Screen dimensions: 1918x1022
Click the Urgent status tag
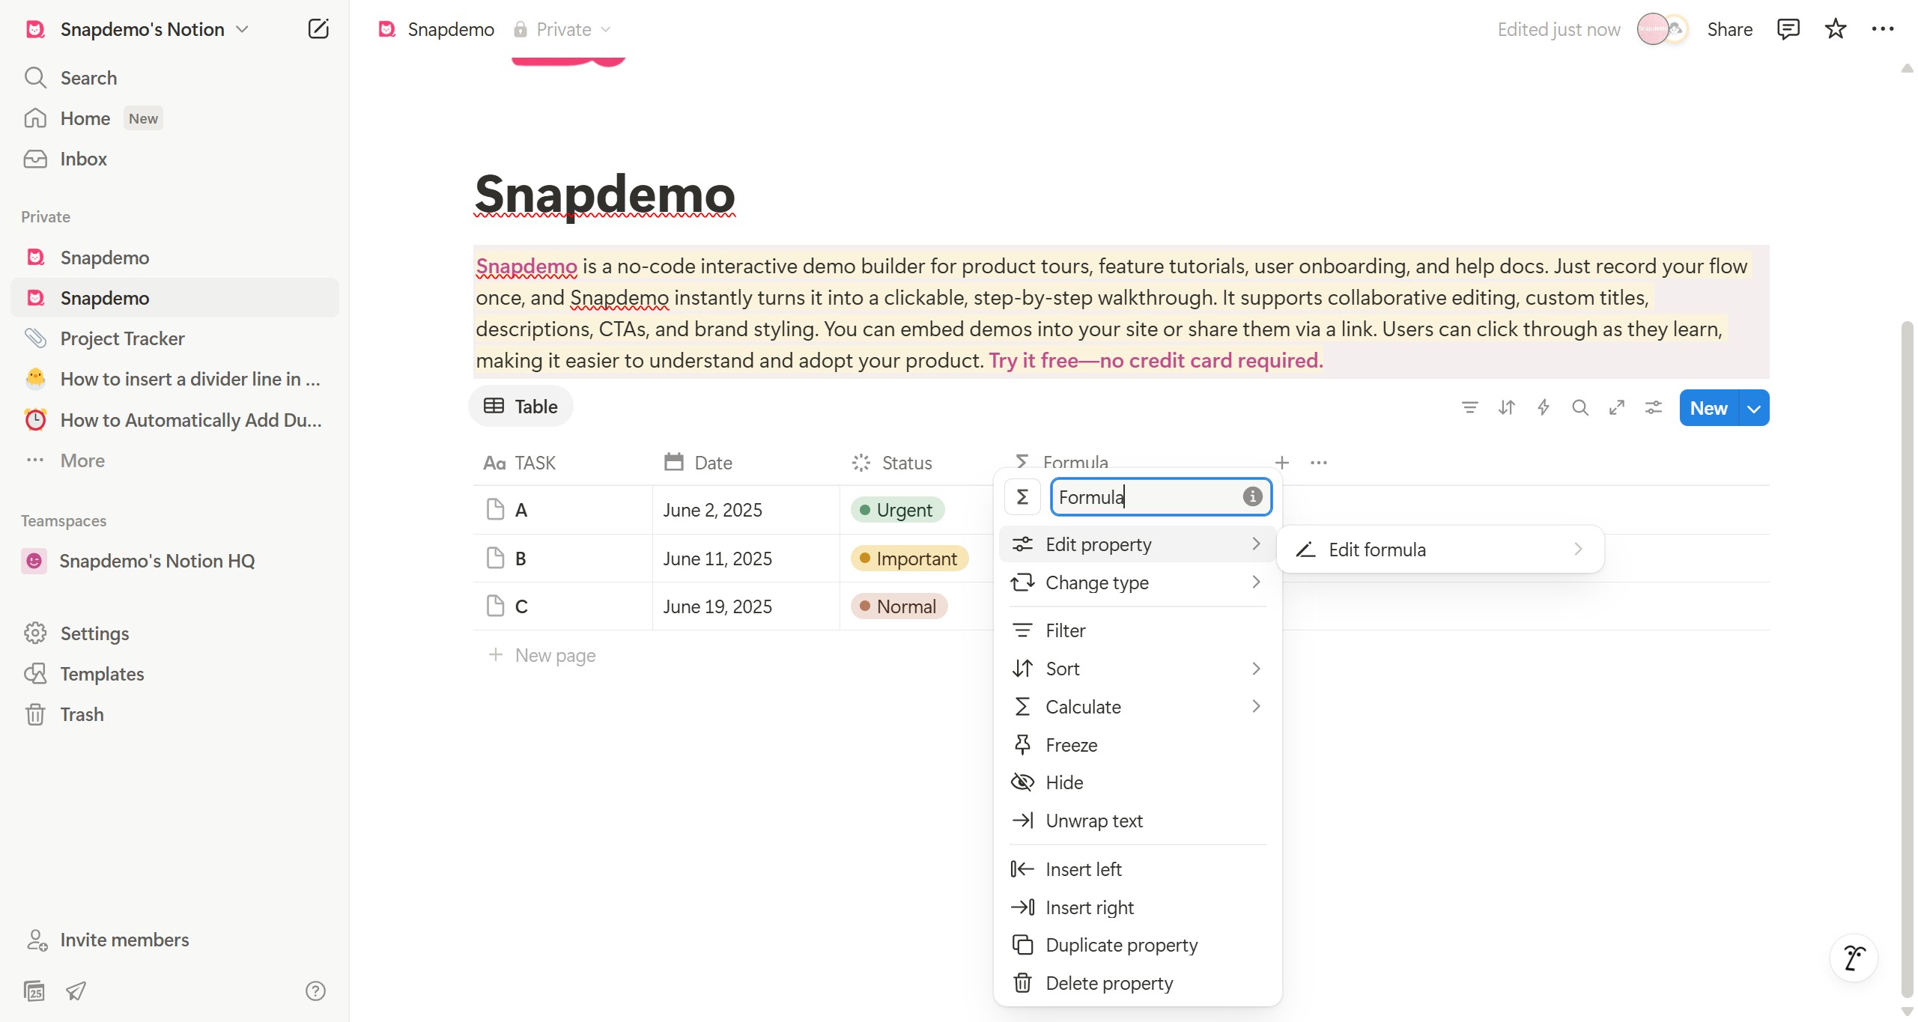897,510
